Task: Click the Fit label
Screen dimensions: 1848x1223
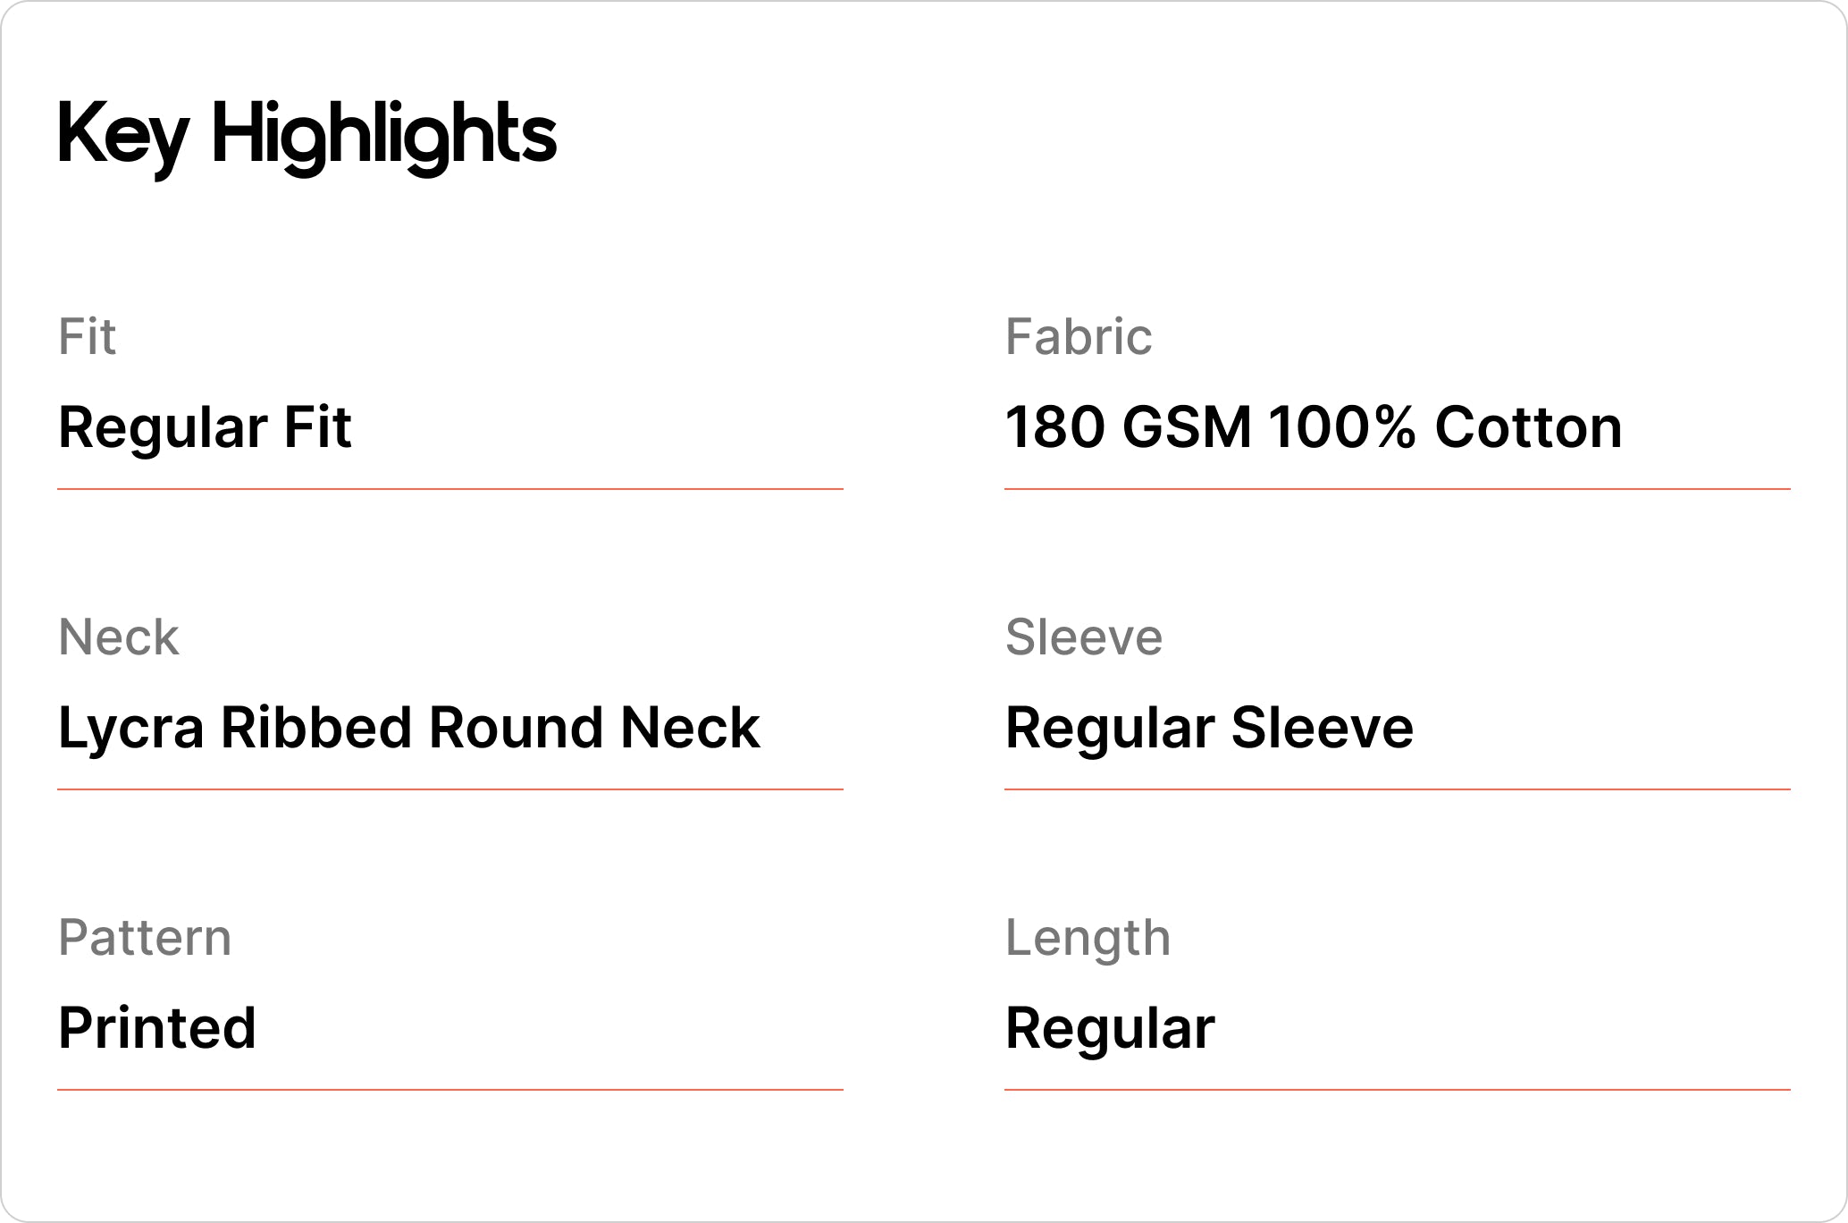Action: (87, 337)
